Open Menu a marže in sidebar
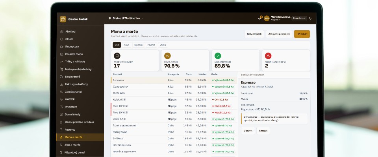The width and height of the screenshot is (378, 157). (x=80, y=137)
